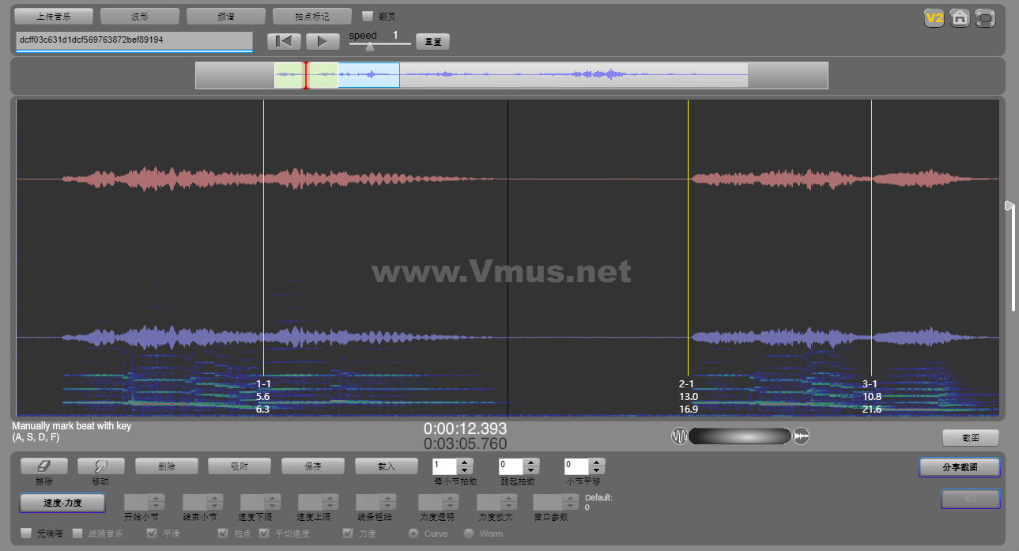Click the 每小节拍数 number field

tap(444, 466)
